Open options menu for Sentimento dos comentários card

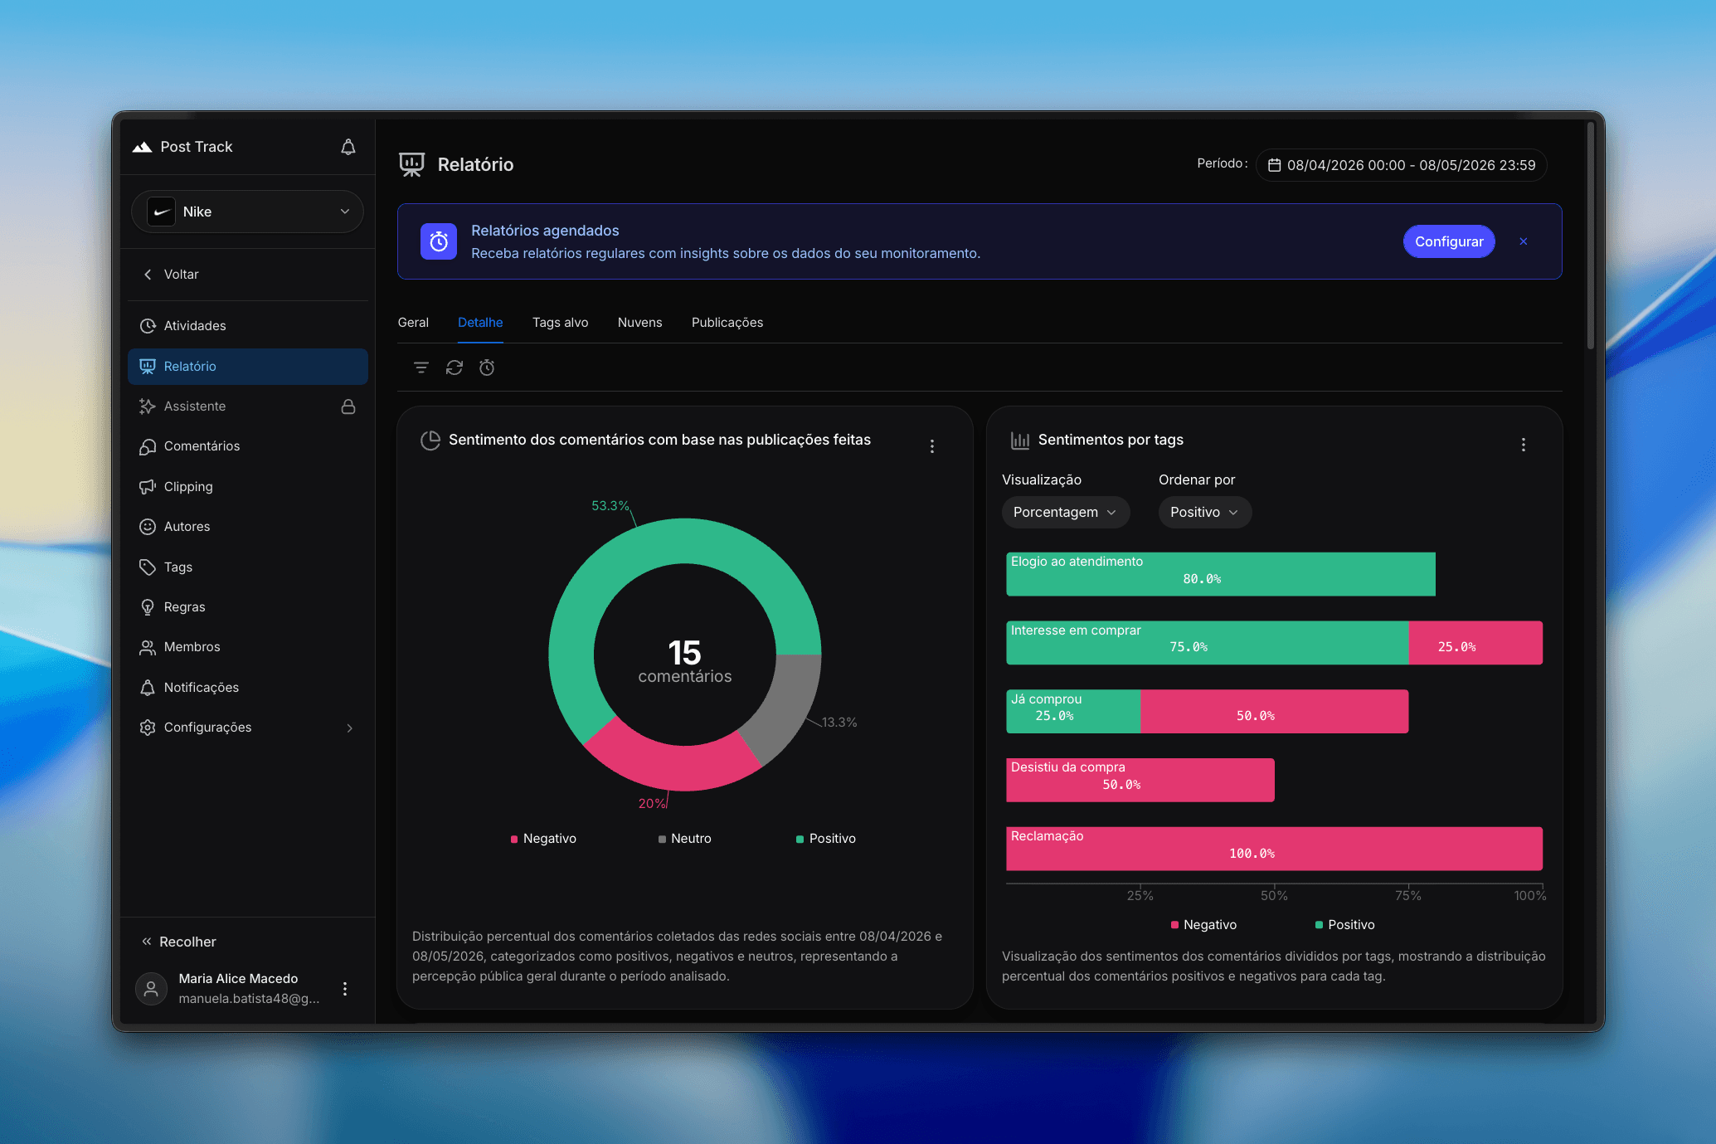932,446
